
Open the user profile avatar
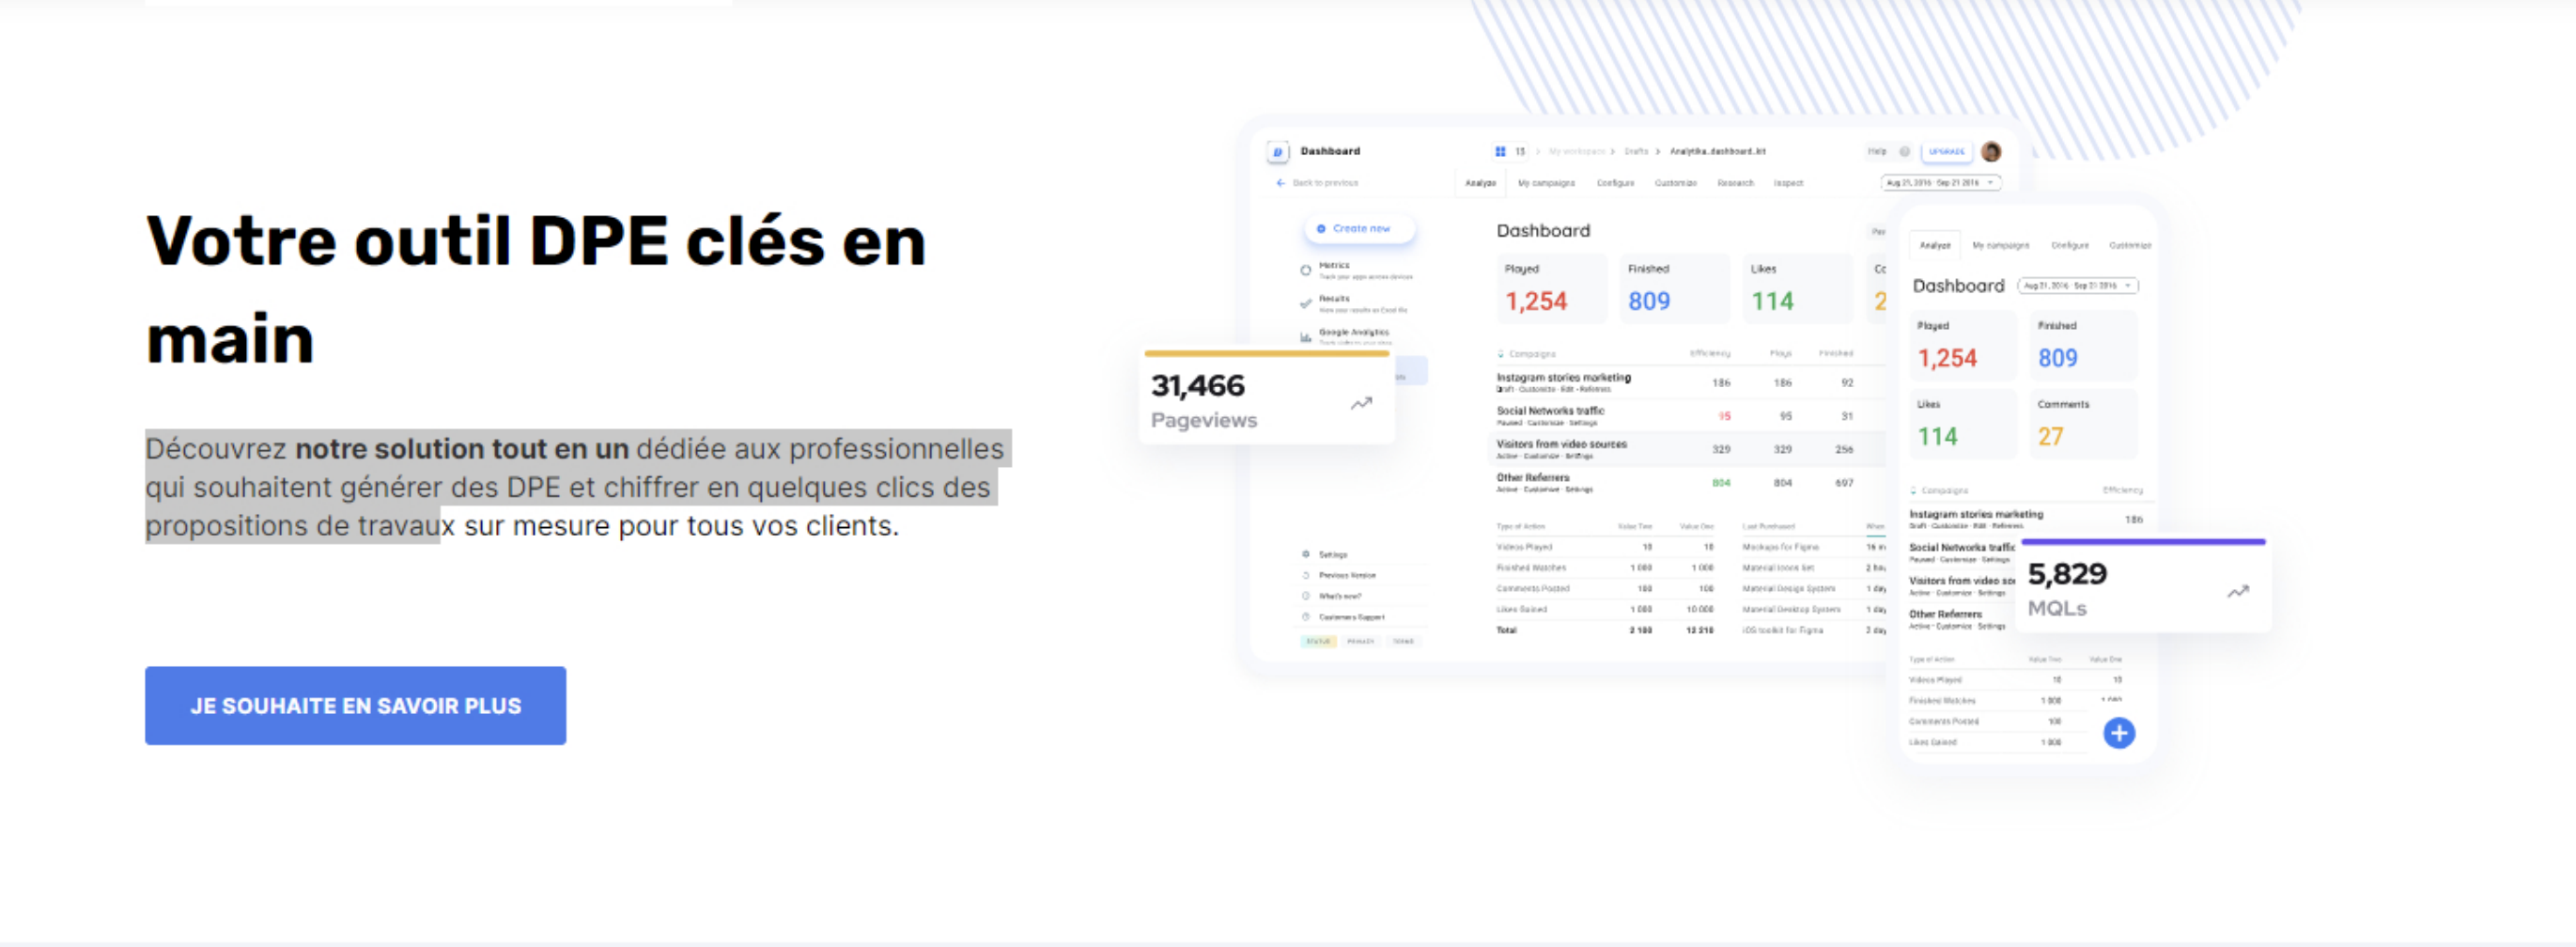[1990, 152]
